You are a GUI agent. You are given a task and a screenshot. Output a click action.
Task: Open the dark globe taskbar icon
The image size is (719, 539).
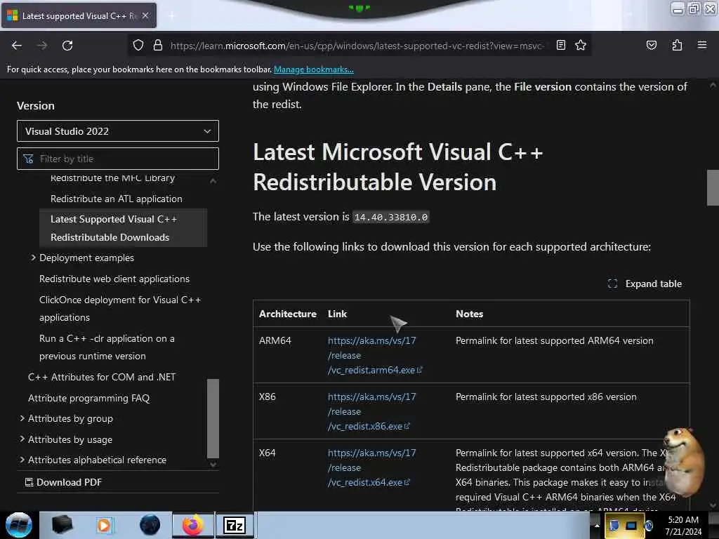point(150,525)
